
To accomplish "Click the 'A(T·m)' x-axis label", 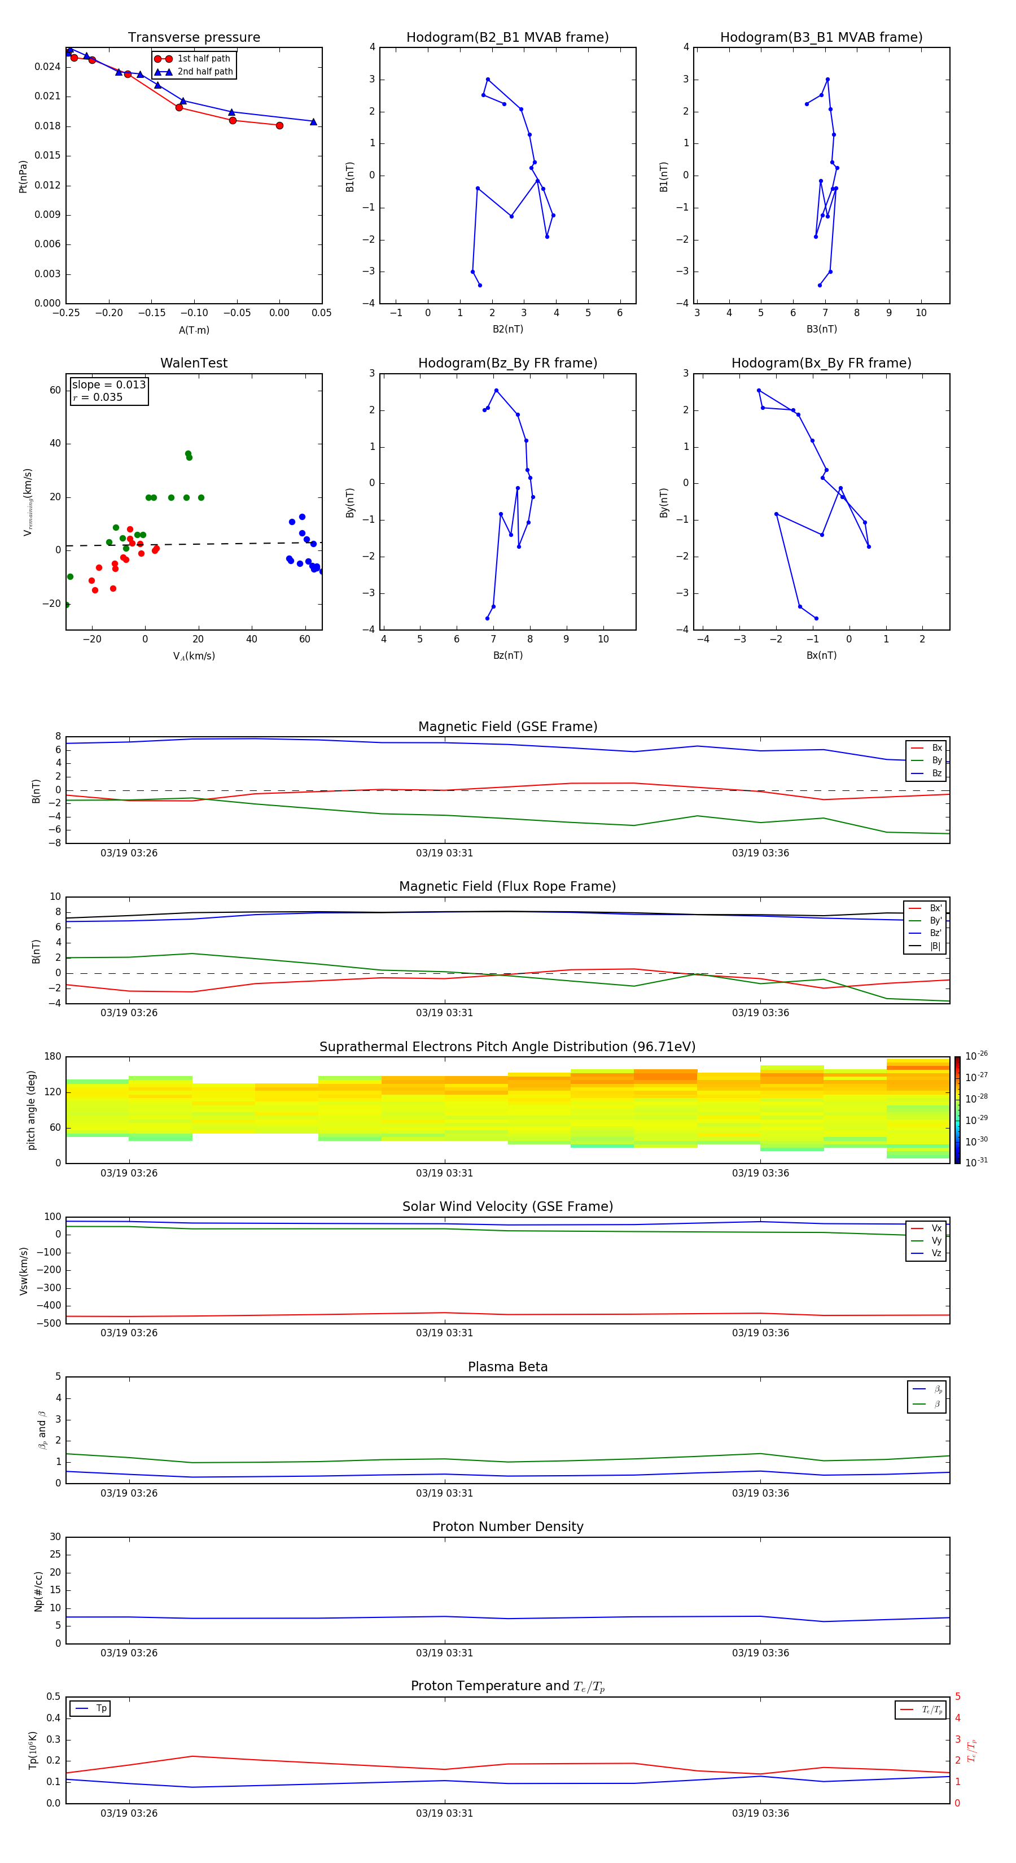I will 194,330.
